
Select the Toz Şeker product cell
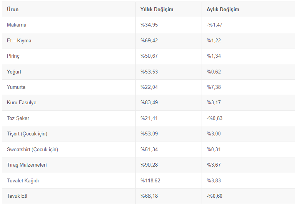click(x=18, y=119)
